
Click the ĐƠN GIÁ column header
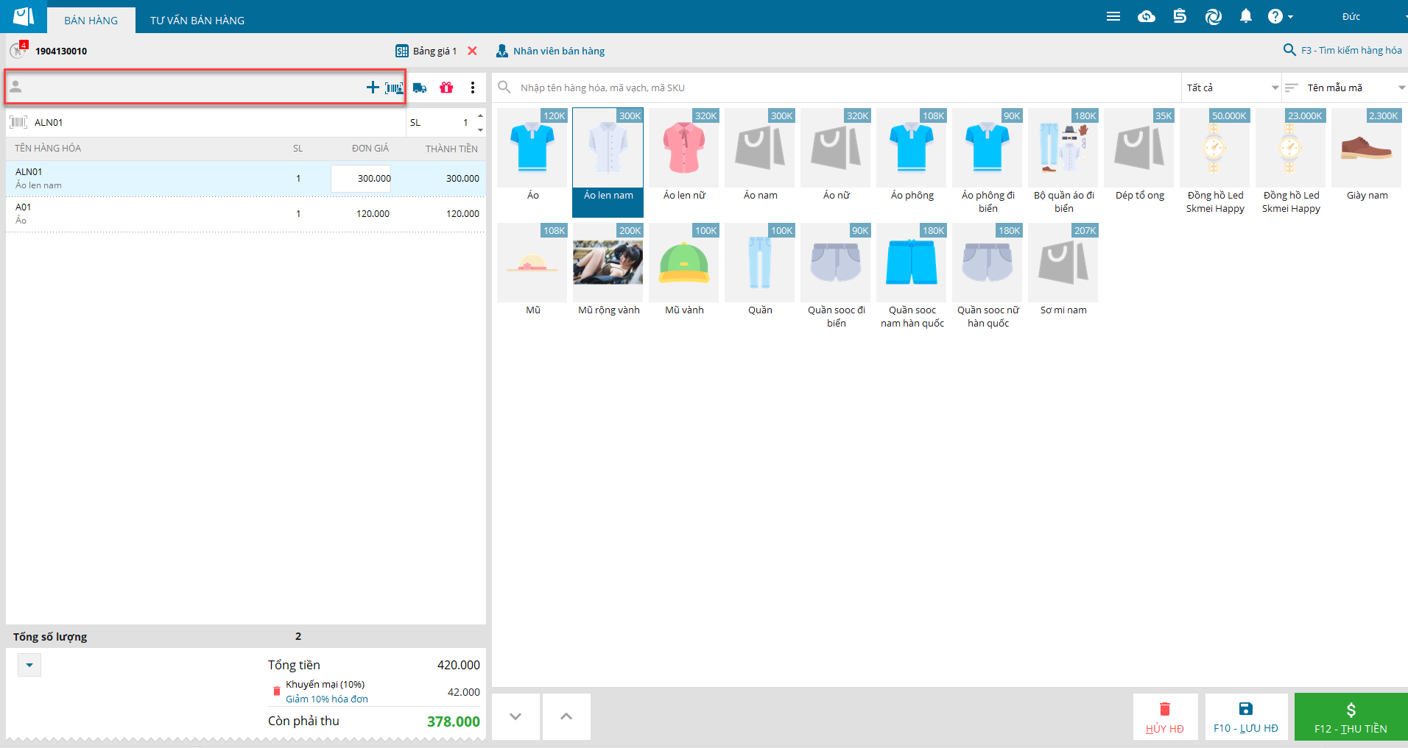pos(370,149)
